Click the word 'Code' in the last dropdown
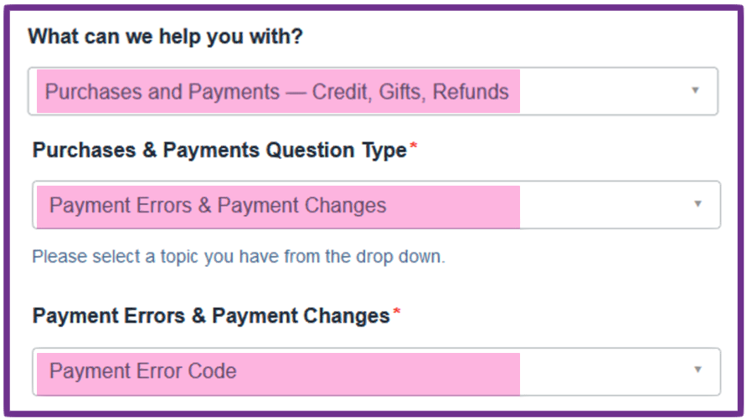The height and width of the screenshot is (419, 747). pos(214,370)
